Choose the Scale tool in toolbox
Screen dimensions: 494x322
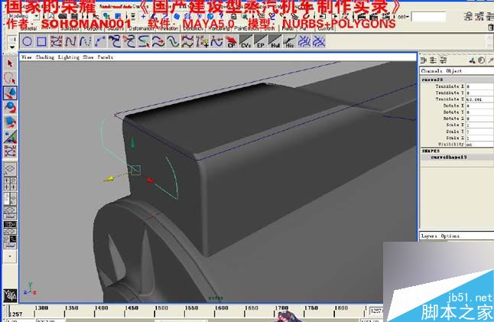tap(10, 122)
